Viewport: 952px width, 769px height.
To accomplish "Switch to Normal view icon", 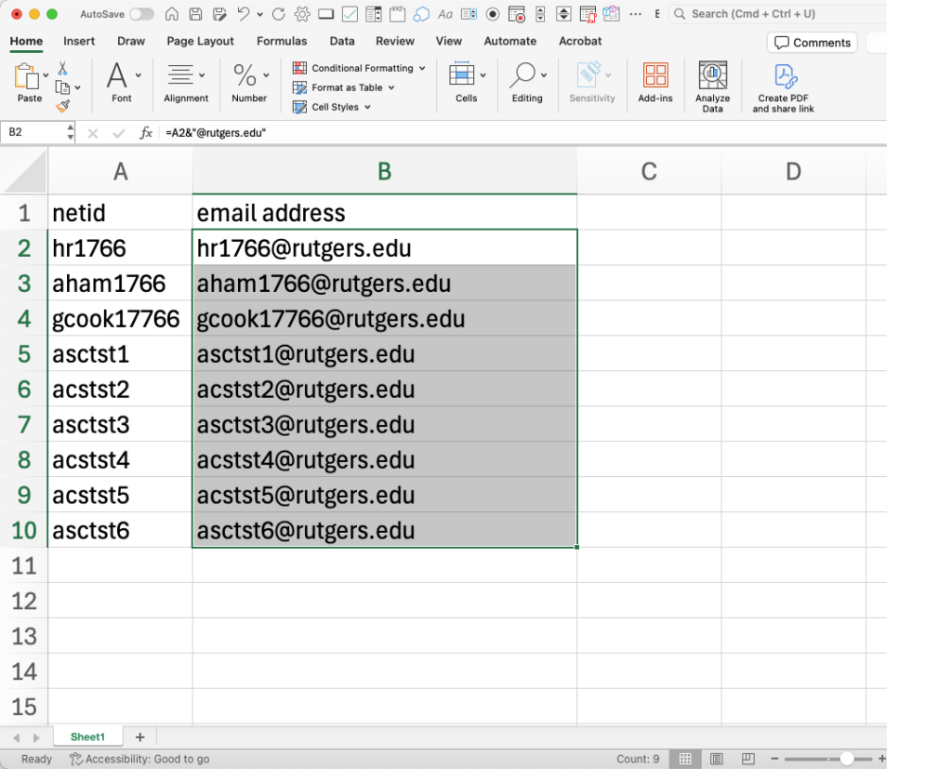I will [685, 759].
